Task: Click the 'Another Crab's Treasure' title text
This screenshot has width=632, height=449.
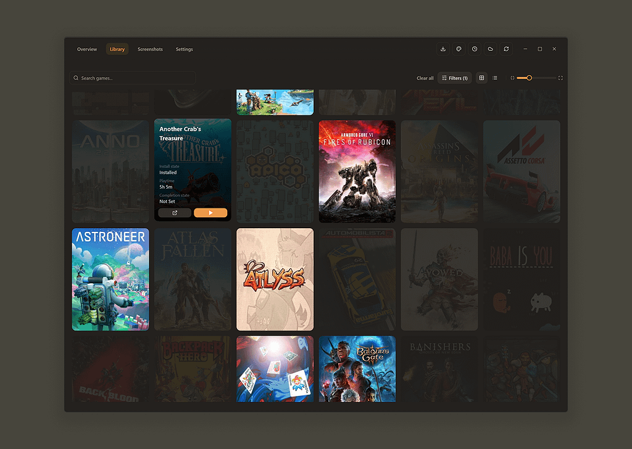Action: click(x=180, y=134)
